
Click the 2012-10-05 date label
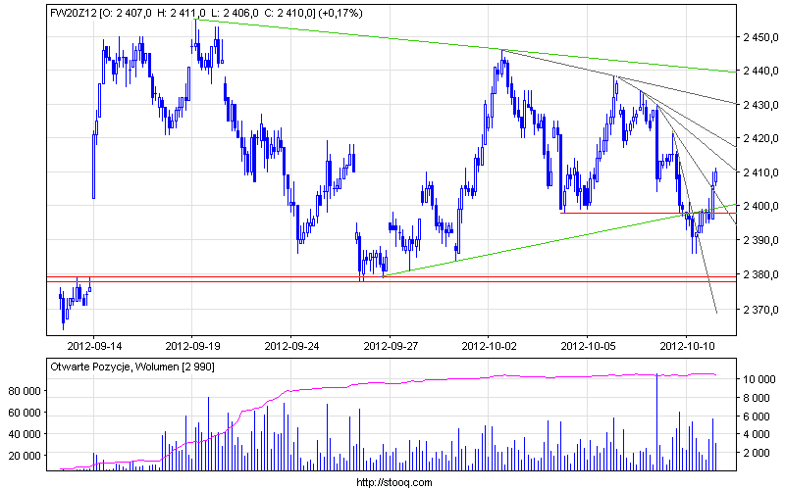[x=588, y=346]
